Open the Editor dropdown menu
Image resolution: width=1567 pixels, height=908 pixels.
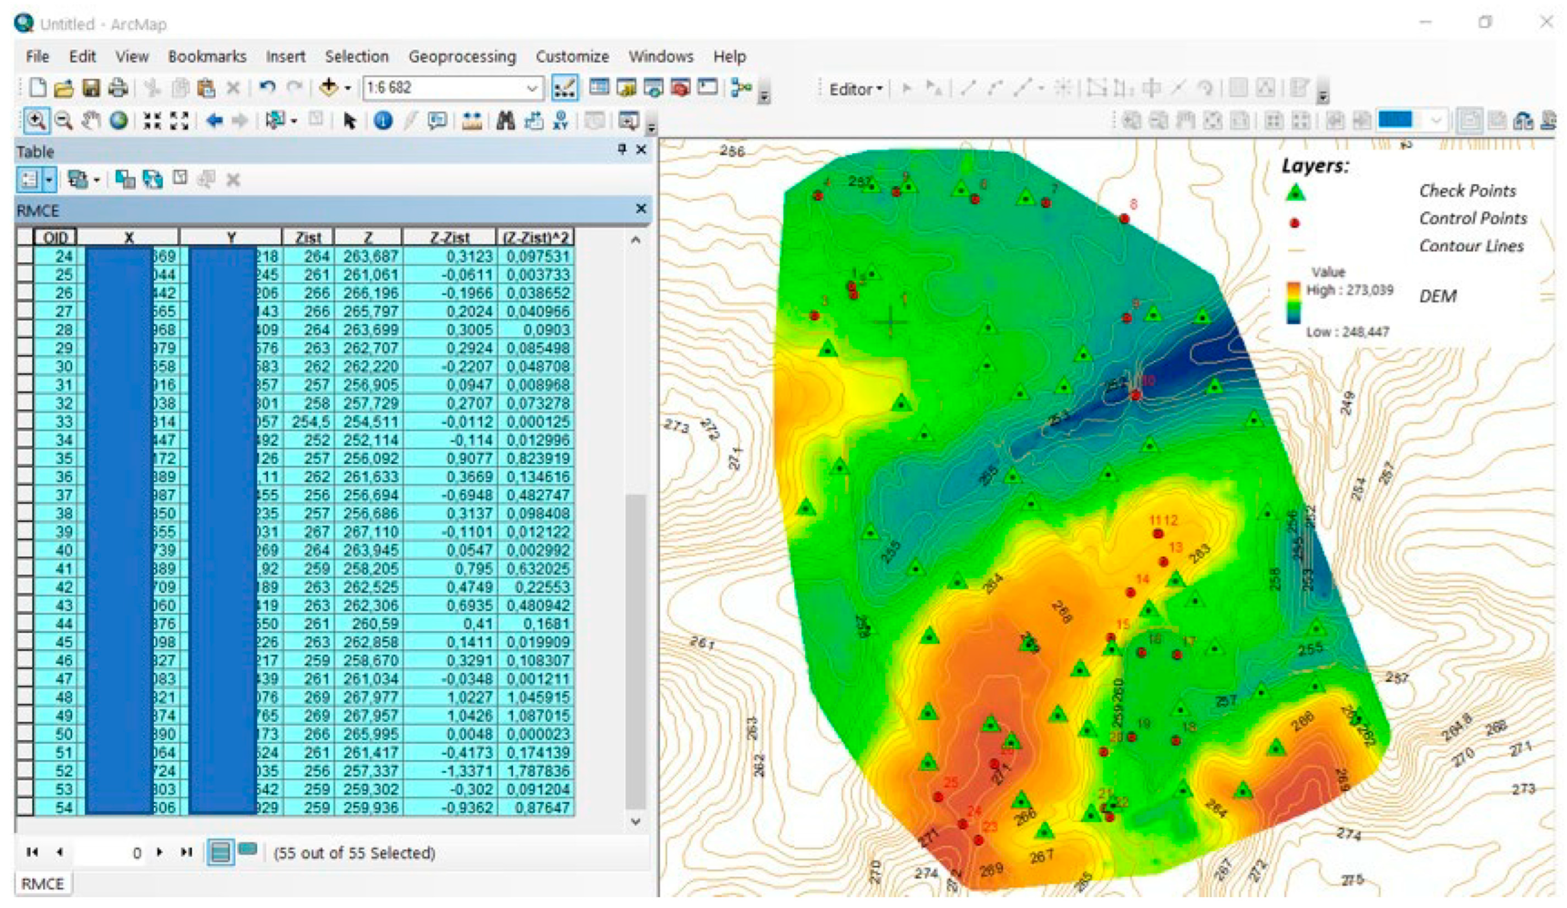click(x=856, y=89)
